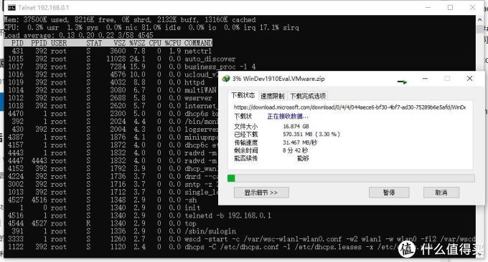Image resolution: width=488 pixels, height=262 pixels.
Task: Click the Mem: 37500K used line
Action: pos(130,20)
